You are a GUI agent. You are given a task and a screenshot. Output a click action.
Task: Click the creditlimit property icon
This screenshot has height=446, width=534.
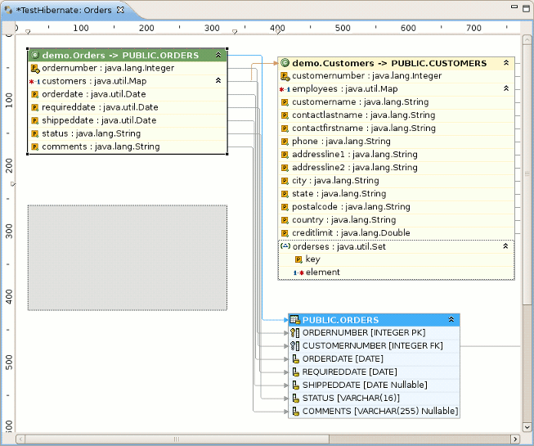tap(285, 233)
